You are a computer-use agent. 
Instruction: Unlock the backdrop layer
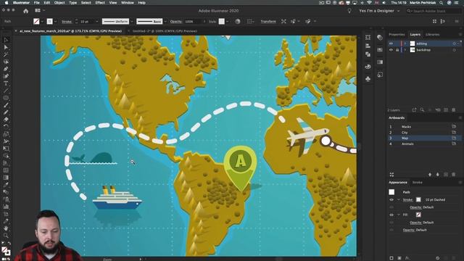(397, 50)
